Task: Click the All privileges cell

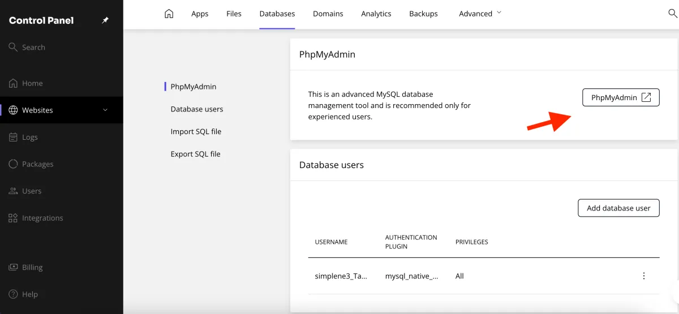Action: click(459, 276)
